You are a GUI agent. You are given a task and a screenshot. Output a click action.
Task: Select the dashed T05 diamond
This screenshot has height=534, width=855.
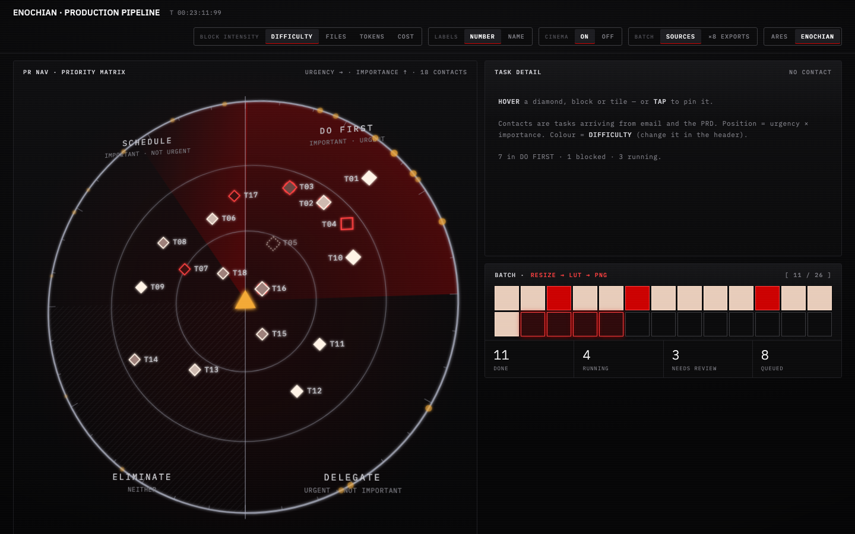[x=273, y=243]
